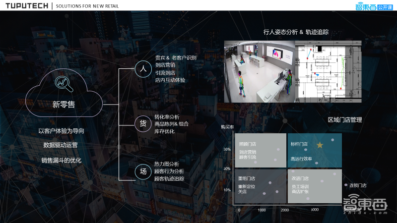The image size is (397, 223).
Task: Select the 转化率分析 item
Action: pyautogui.click(x=167, y=117)
